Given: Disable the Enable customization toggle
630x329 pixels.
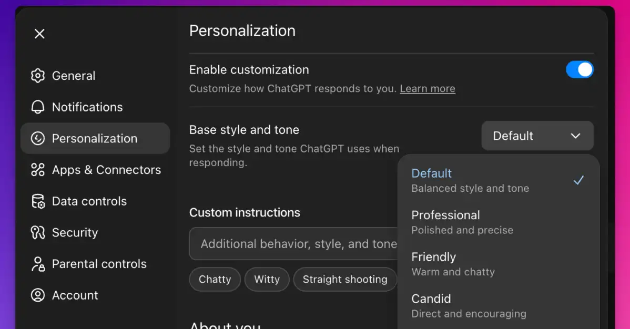Looking at the screenshot, I should tap(580, 69).
